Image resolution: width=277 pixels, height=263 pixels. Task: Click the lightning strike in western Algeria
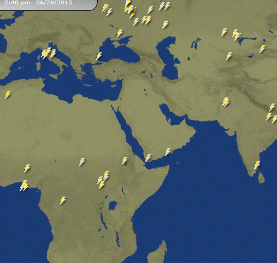coord(8,95)
